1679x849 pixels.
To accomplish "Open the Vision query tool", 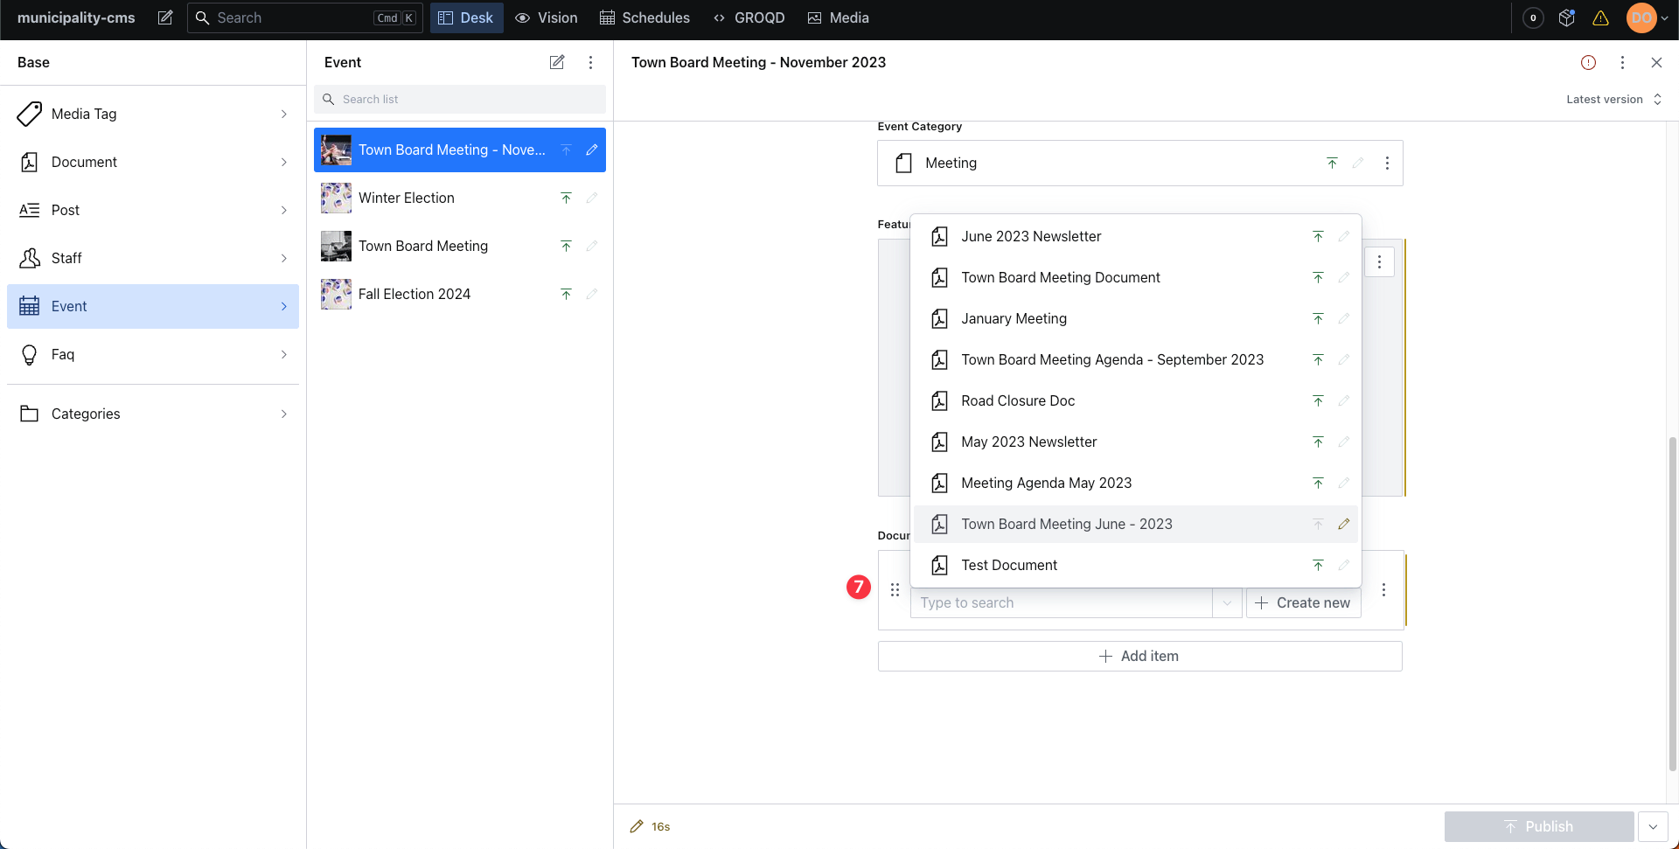I will pos(546,17).
